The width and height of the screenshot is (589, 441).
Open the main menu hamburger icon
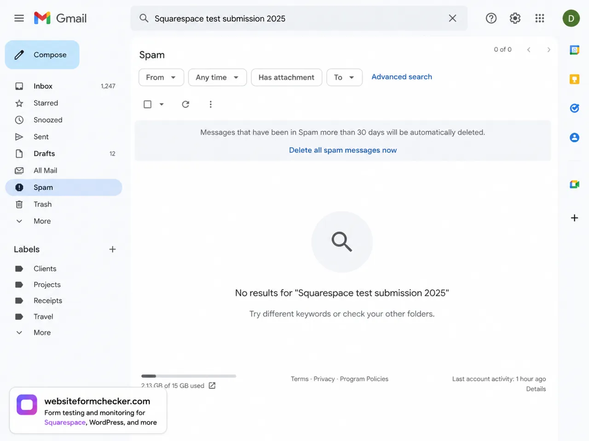(x=19, y=18)
